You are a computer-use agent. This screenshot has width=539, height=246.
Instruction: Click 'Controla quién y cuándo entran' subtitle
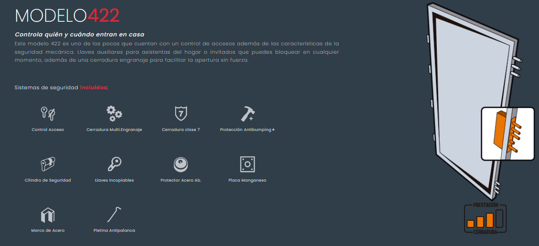pyautogui.click(x=80, y=34)
